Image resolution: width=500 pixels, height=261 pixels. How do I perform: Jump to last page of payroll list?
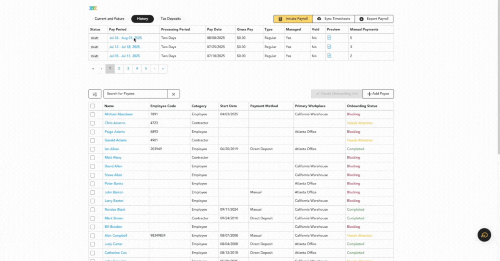(x=162, y=69)
